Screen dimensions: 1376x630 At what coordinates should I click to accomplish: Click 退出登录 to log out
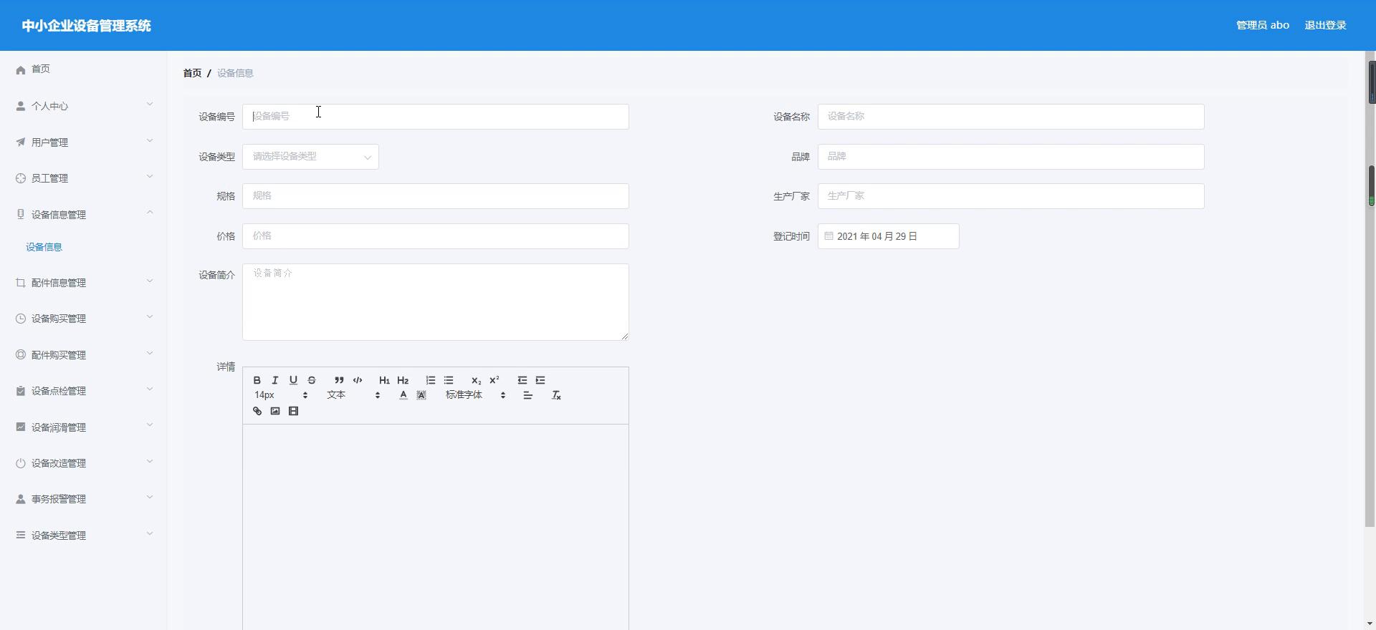coord(1325,25)
